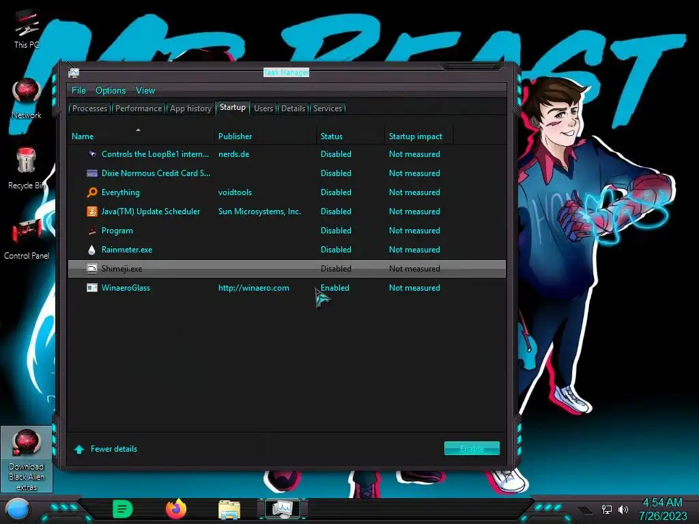This screenshot has height=524, width=699.
Task: Switch to the Processes tab
Action: (89, 108)
